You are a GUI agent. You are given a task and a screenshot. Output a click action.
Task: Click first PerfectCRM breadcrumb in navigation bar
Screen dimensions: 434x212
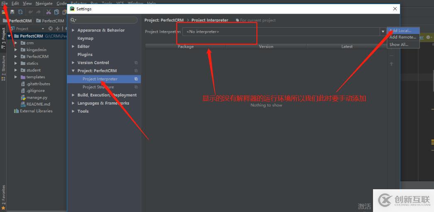tap(17, 21)
